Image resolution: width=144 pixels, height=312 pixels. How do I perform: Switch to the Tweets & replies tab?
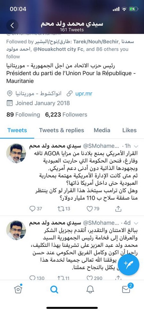pyautogui.click(x=61, y=130)
